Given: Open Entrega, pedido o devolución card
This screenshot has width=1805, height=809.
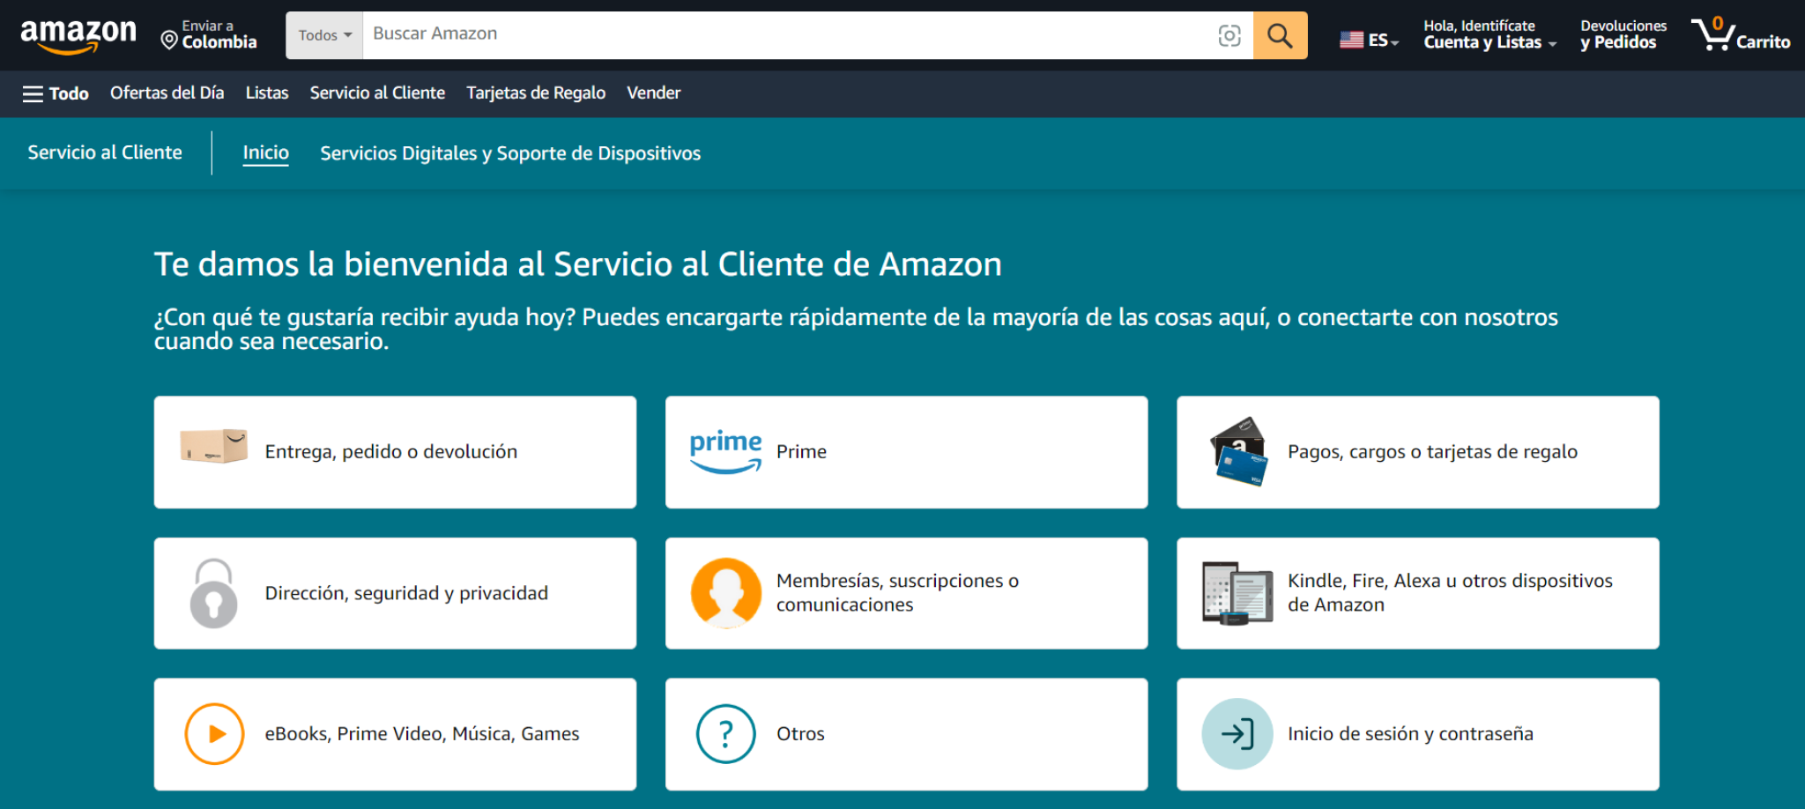Looking at the screenshot, I should pyautogui.click(x=395, y=452).
